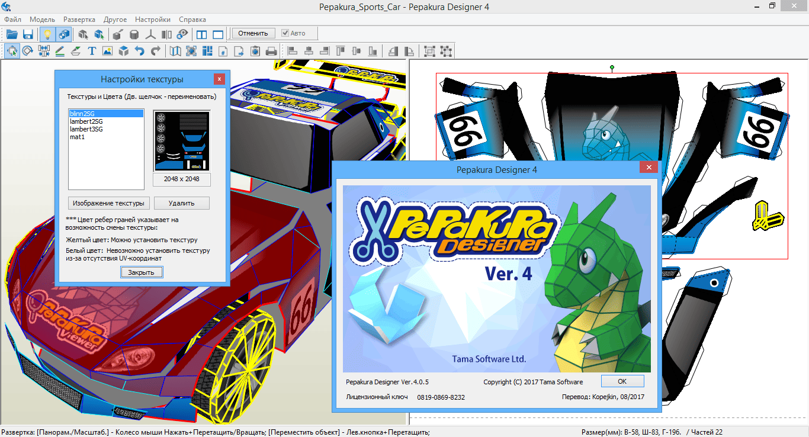Click the Open file folder icon
The width and height of the screenshot is (809, 437).
pyautogui.click(x=12, y=34)
